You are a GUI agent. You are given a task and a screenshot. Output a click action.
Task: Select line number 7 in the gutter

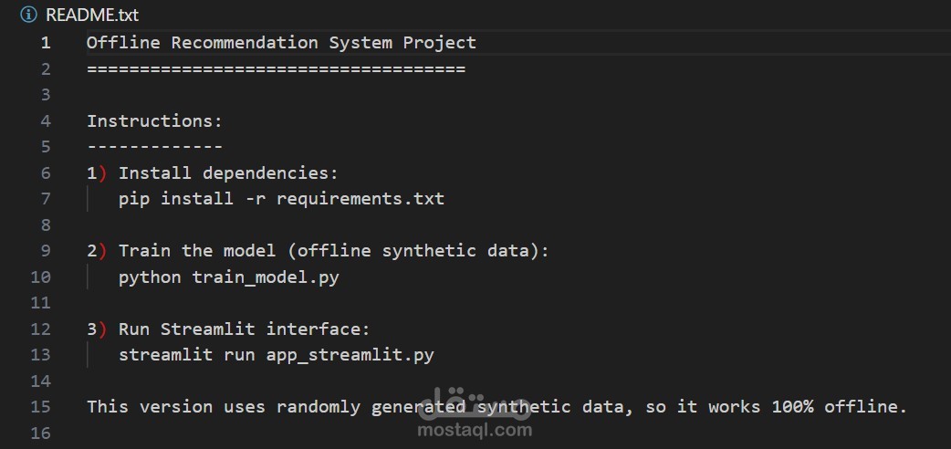tap(46, 198)
